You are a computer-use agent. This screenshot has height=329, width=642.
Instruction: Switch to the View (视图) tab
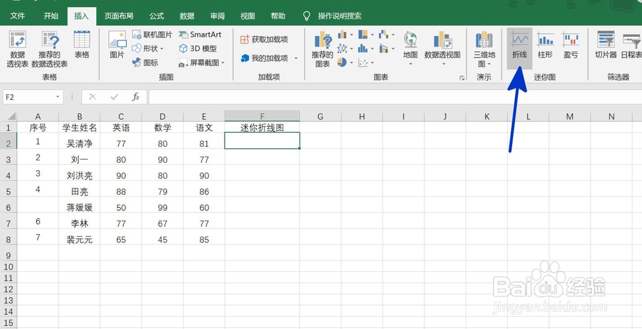(x=248, y=16)
